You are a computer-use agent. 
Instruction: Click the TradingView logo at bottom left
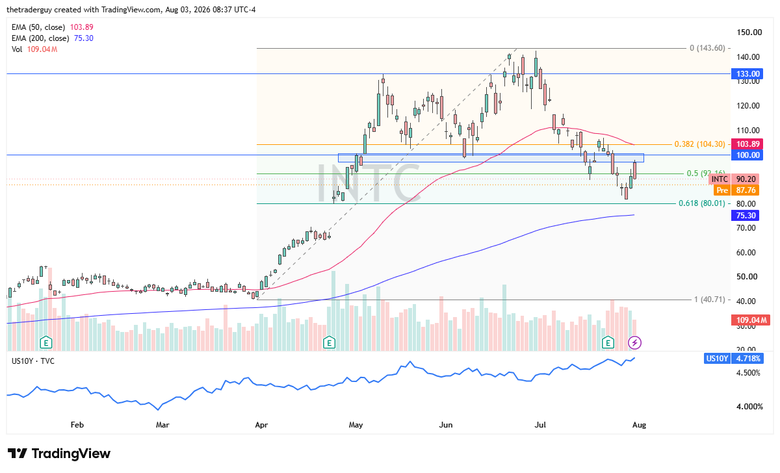pyautogui.click(x=59, y=454)
